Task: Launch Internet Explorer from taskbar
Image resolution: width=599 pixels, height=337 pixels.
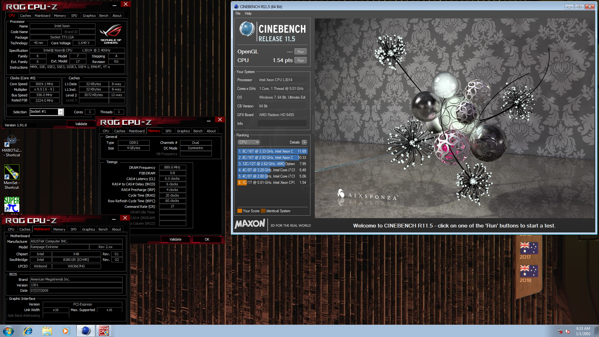Action: click(x=28, y=331)
